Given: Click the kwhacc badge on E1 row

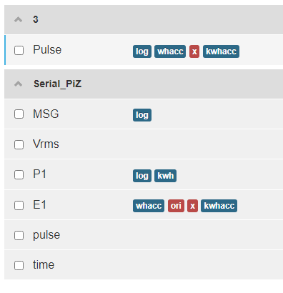Looking at the screenshot, I should point(219,206).
